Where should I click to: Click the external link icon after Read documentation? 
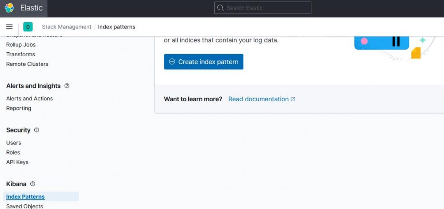pyautogui.click(x=293, y=99)
